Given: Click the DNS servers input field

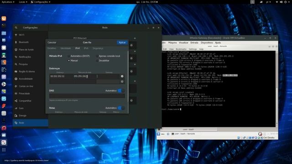Looking at the screenshot, I should click(x=87, y=96).
